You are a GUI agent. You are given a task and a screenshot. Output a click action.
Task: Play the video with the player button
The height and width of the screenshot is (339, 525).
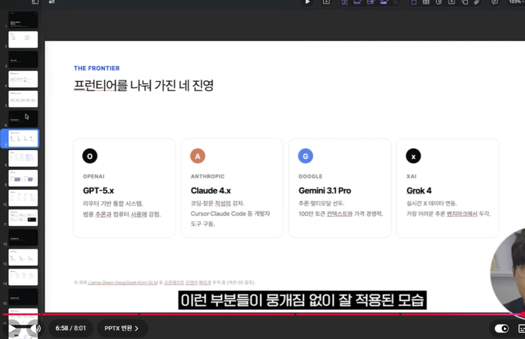click(x=12, y=328)
